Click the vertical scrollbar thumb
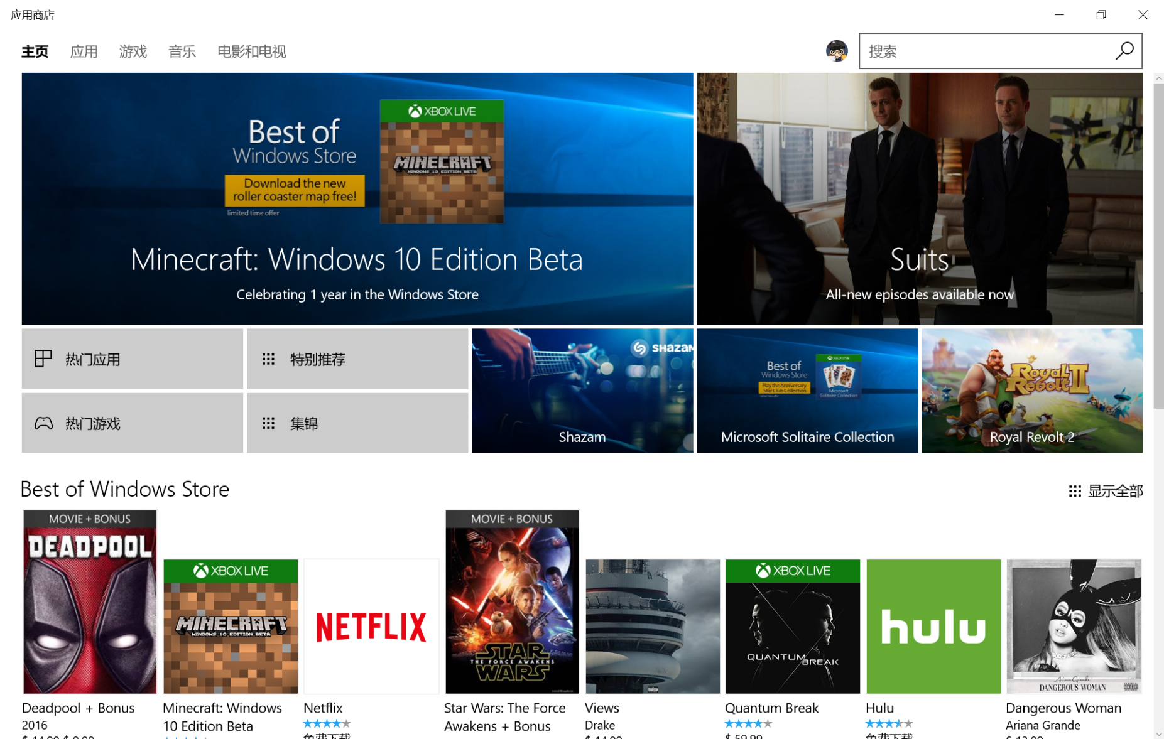Viewport: 1164px width, 739px height. [1158, 246]
